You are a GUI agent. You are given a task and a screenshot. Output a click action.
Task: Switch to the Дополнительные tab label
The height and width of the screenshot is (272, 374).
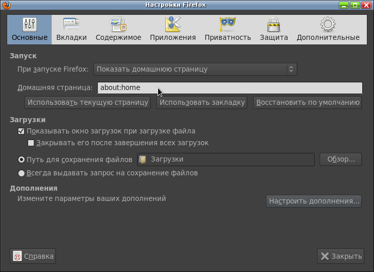[328, 38]
